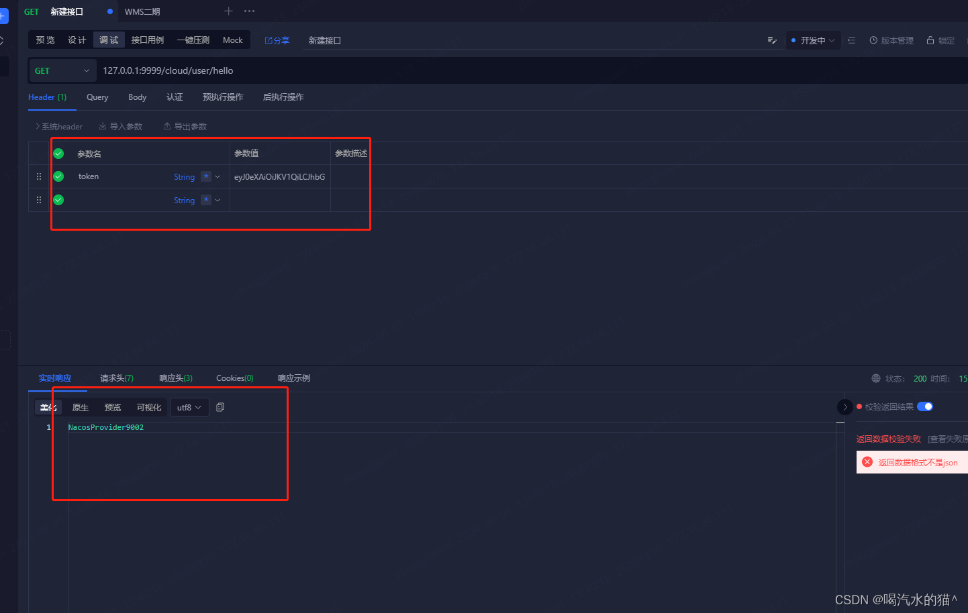Viewport: 968px width, 613px height.
Task: Click the 导入参数 import parameters icon
Action: coord(103,126)
